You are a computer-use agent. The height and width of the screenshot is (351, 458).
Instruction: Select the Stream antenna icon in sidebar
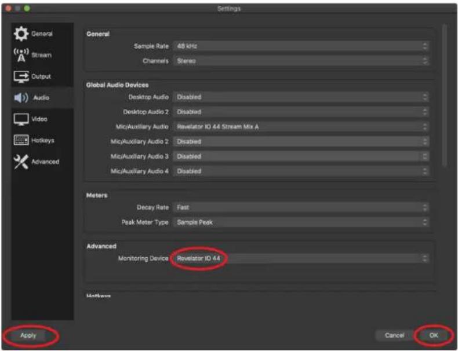21,55
